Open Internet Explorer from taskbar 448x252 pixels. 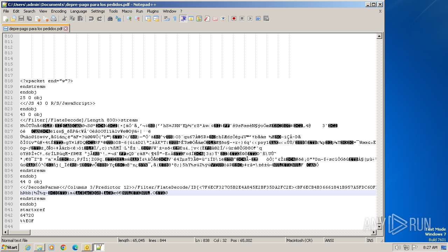coord(28,247)
